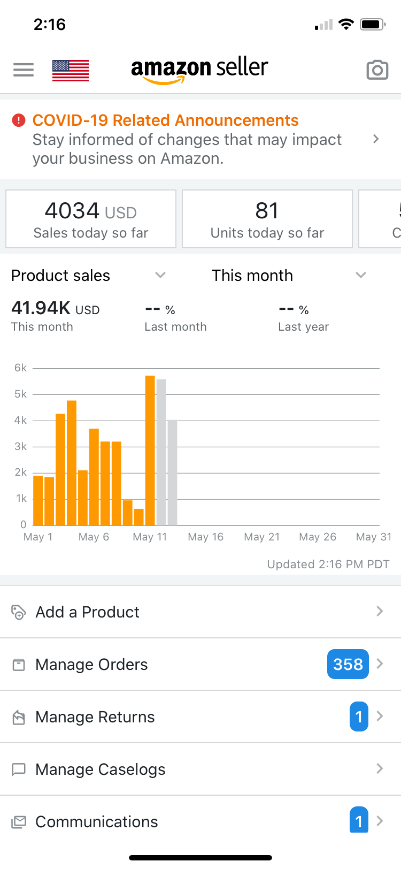The image size is (401, 869).
Task: Open the hamburger menu
Action: coord(23,70)
